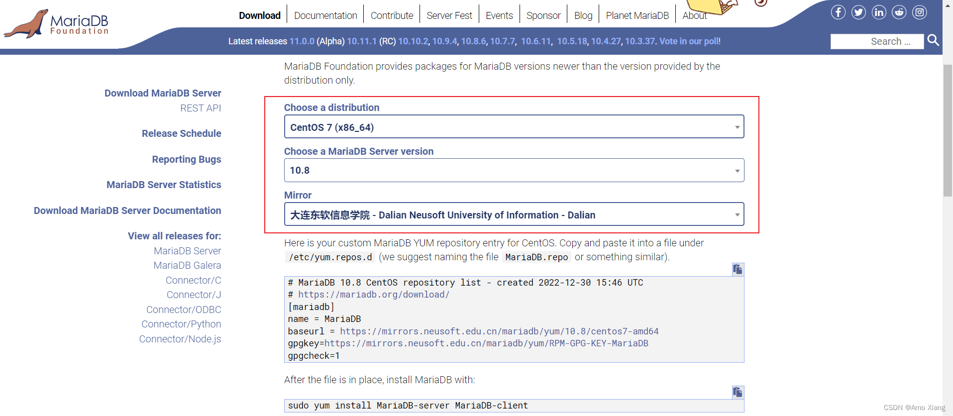View releases for Connector/Python
Image resolution: width=953 pixels, height=416 pixels.
click(x=181, y=324)
